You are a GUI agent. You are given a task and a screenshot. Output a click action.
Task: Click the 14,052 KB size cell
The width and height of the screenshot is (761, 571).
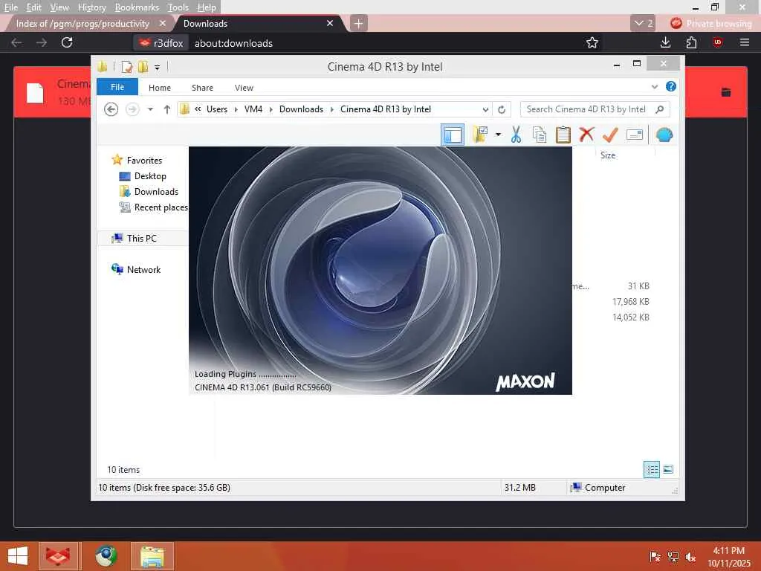(x=630, y=317)
